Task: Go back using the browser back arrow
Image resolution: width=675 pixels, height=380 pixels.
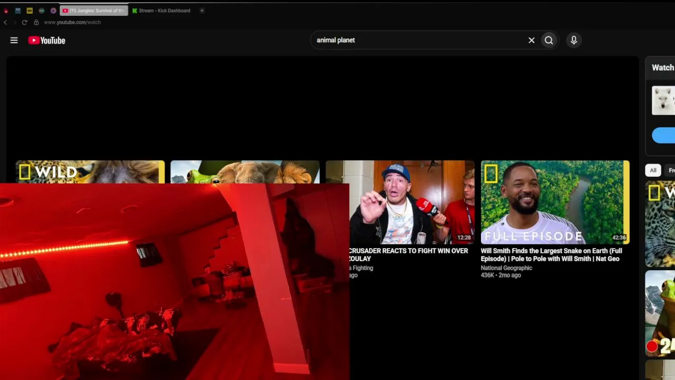Action: (x=5, y=22)
